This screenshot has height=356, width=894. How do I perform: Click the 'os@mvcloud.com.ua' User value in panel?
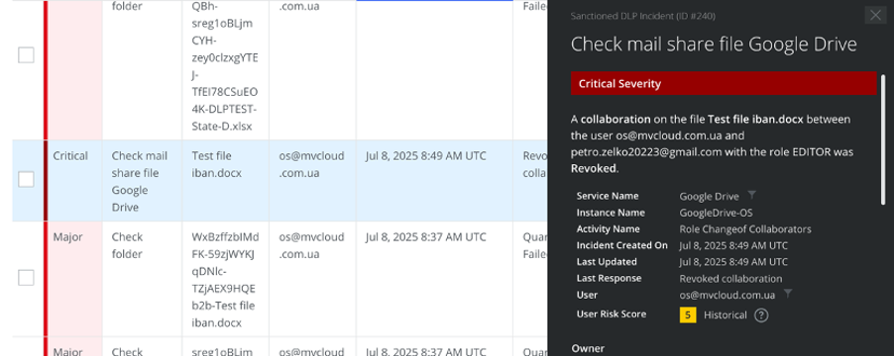coord(726,295)
